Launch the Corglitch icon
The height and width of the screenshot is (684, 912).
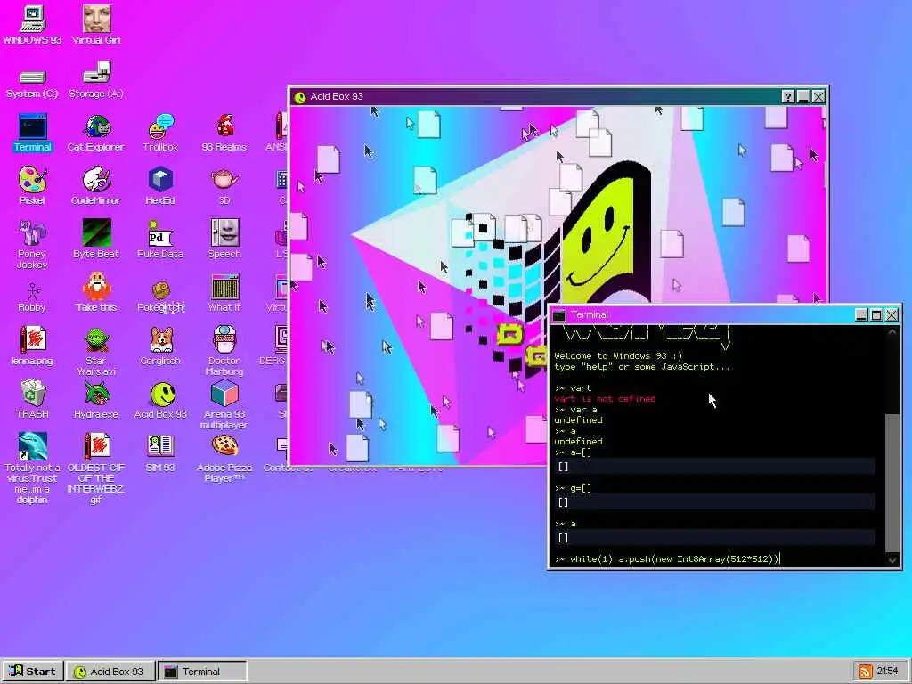point(160,346)
